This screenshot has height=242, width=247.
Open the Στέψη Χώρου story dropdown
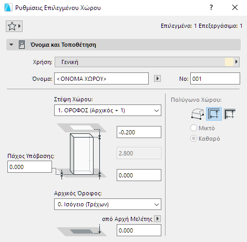click(x=108, y=110)
